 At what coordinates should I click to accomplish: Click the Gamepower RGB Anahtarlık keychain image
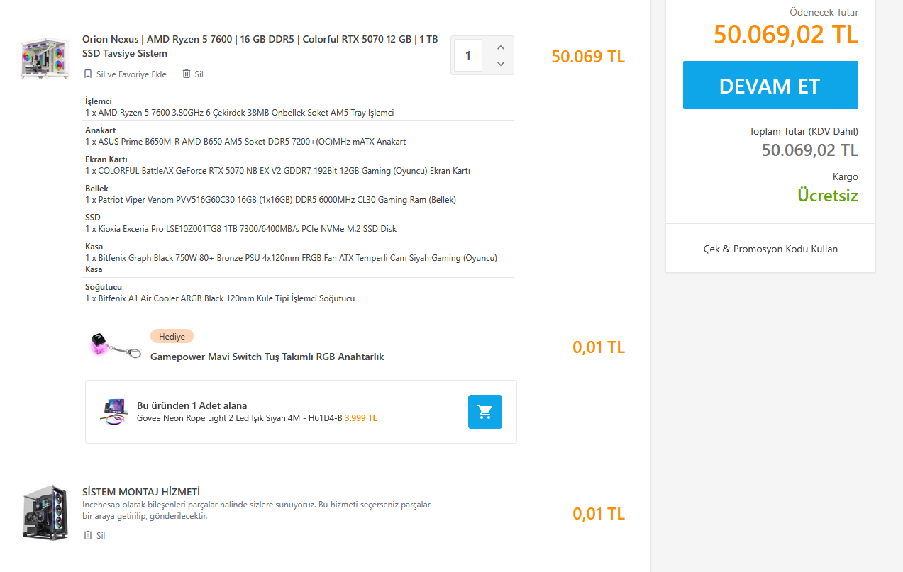click(116, 346)
